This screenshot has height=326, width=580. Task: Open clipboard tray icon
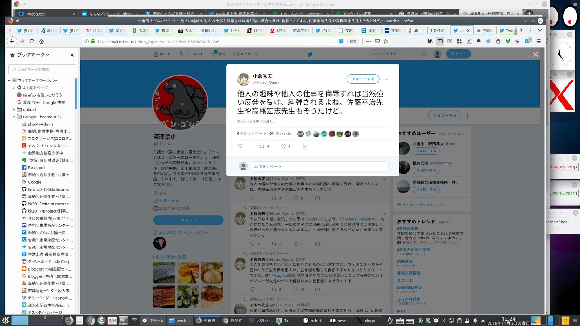click(459, 321)
